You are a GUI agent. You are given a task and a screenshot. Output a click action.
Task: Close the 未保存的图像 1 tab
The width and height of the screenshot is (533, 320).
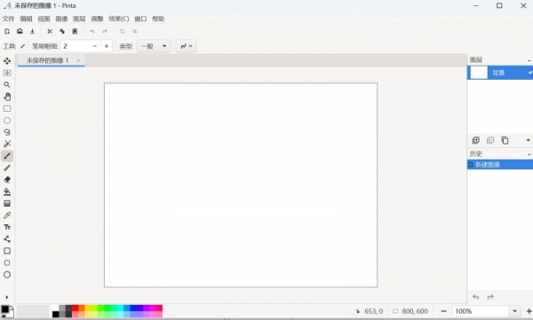[x=78, y=60]
